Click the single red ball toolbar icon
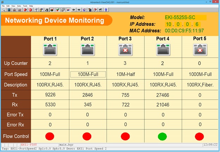The width and height of the screenshot is (220, 152). [25, 10]
